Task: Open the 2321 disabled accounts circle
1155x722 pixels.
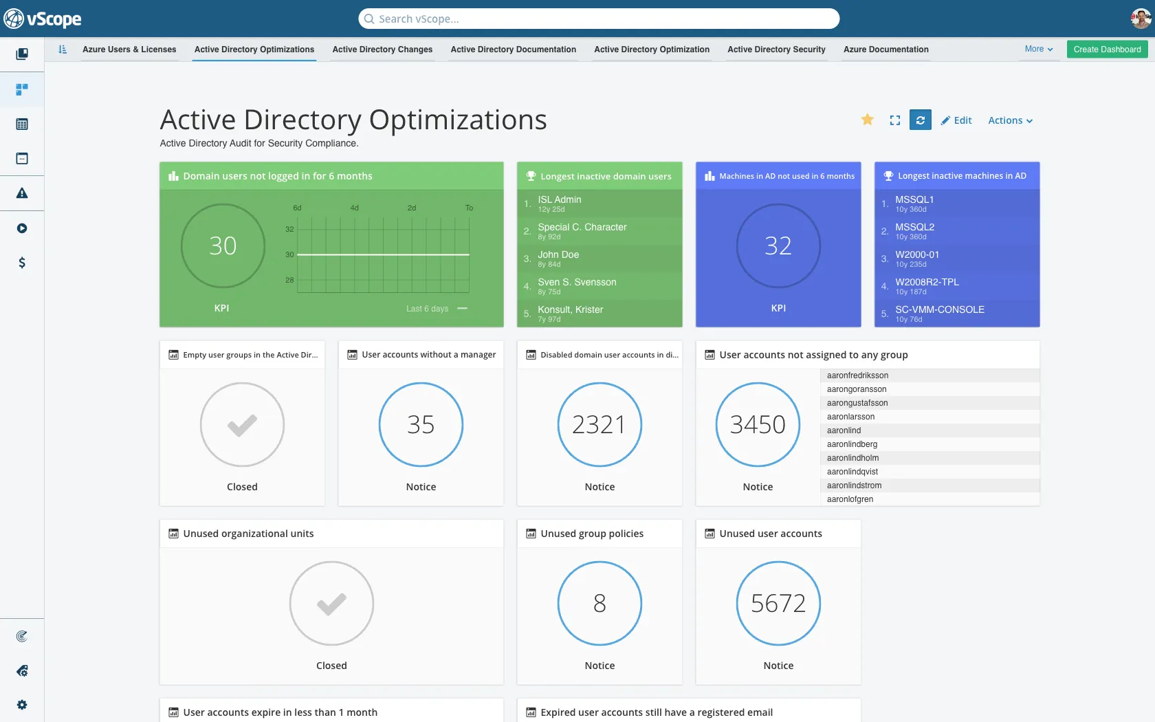Action: pyautogui.click(x=599, y=424)
